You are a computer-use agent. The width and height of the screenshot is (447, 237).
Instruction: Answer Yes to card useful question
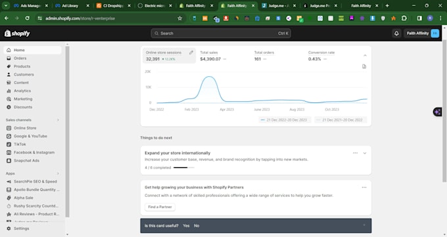[186, 226]
